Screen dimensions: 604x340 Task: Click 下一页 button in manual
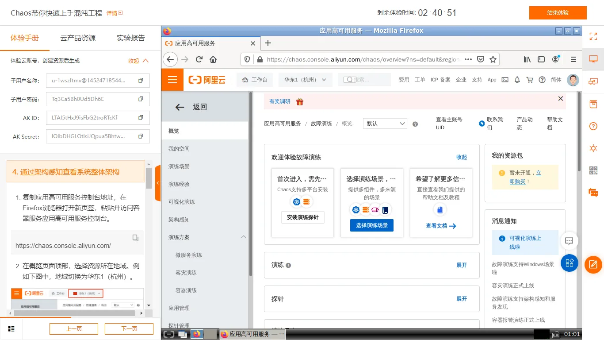point(129,329)
